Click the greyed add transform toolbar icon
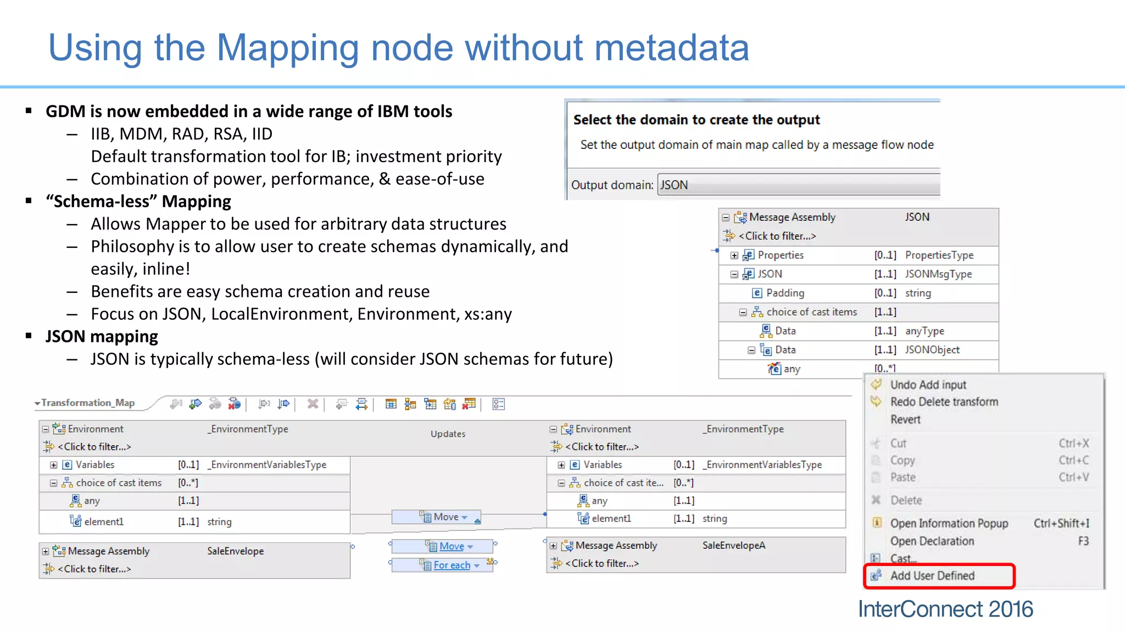Viewport: 1125px width, 633px height. pyautogui.click(x=342, y=404)
